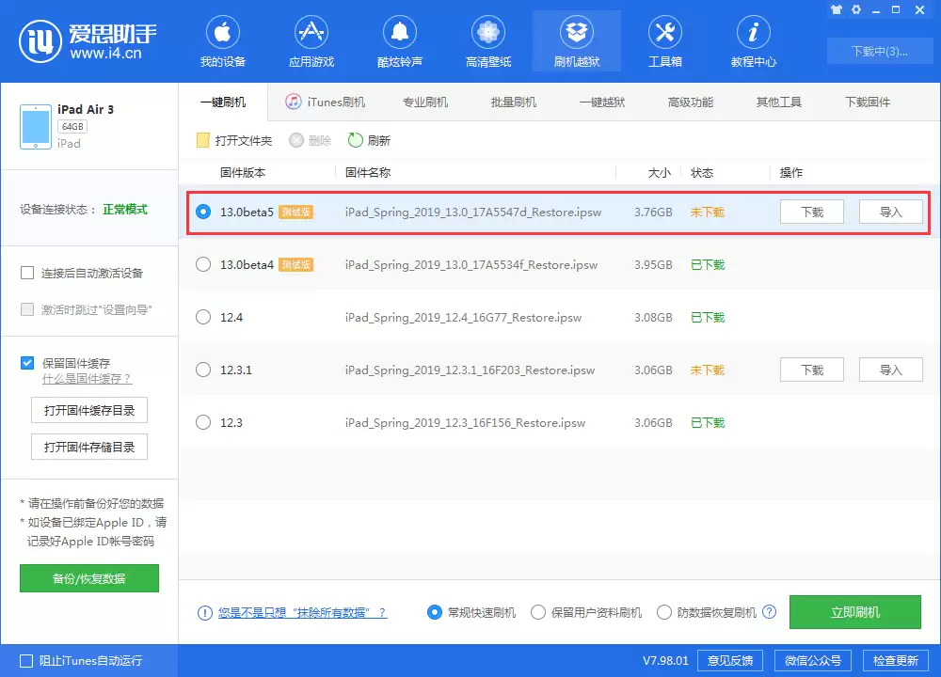Select iPad_Spring_2019_12.4_16G77_Restore.ipsw file name

[x=463, y=317]
